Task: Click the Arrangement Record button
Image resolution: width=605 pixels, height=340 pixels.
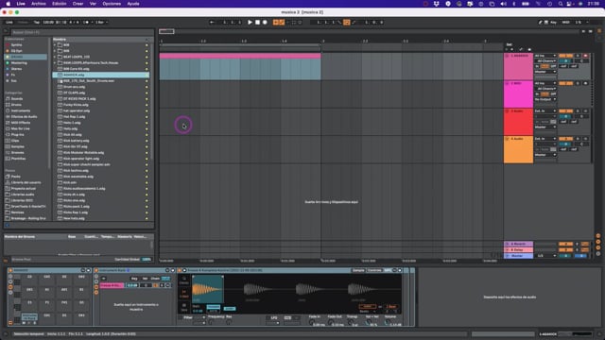Action: pyautogui.click(x=265, y=23)
